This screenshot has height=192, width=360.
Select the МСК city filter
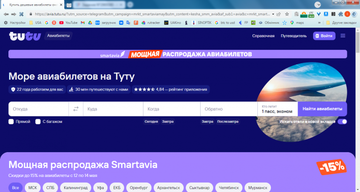tap(33, 188)
